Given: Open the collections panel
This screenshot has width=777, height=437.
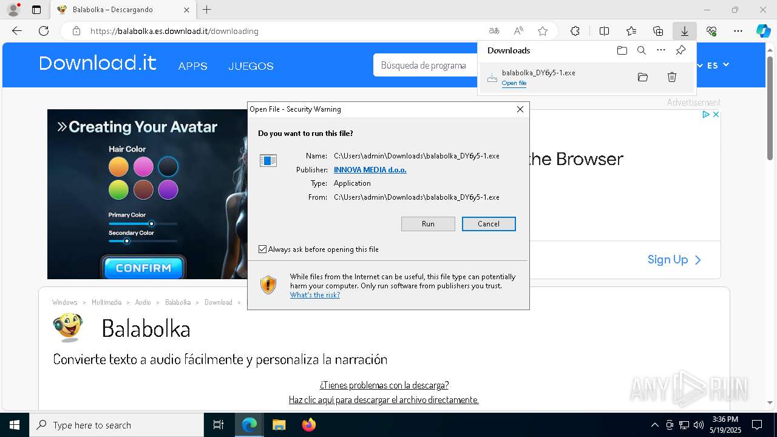Looking at the screenshot, I should tap(658, 31).
